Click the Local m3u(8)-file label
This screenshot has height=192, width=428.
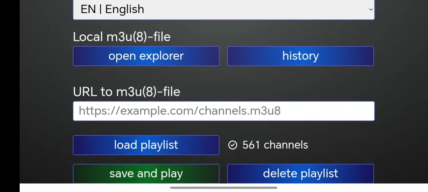122,37
